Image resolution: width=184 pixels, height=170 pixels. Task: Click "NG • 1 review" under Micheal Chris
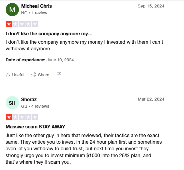(x=34, y=13)
